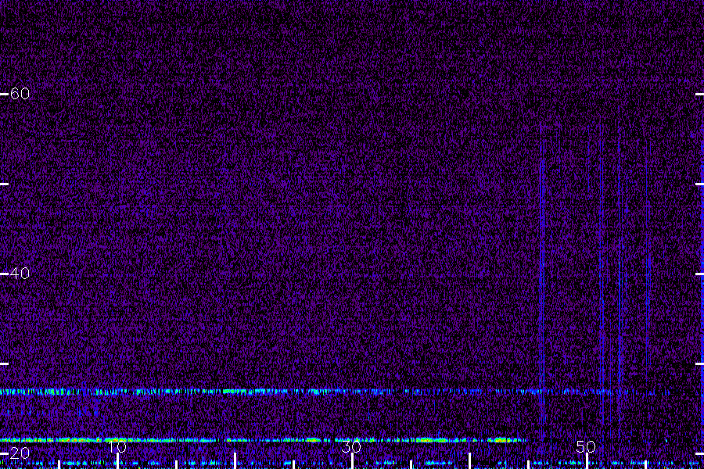Viewport: 704px width, 469px height.
Task: Click the "50" horizontal axis label
Action: click(x=586, y=446)
